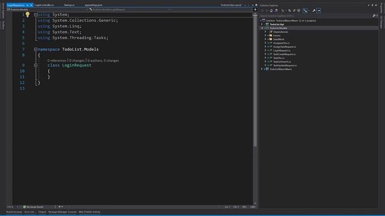
Task: Click the 0 changes CodeLens link after references
Action: (77, 61)
